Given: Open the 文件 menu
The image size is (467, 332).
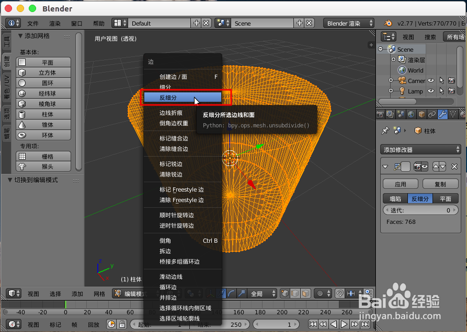Looking at the screenshot, I should (33, 23).
